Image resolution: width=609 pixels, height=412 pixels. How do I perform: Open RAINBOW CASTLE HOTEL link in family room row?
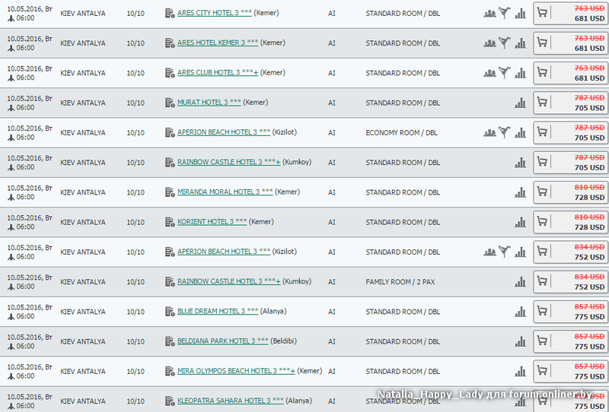click(x=229, y=282)
